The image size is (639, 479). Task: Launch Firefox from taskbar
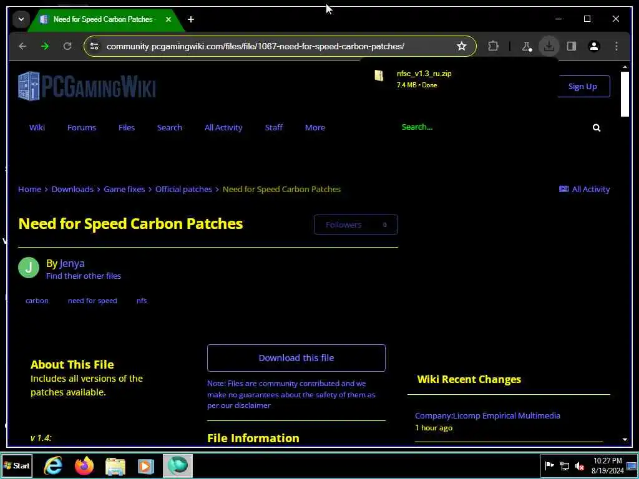click(x=84, y=465)
